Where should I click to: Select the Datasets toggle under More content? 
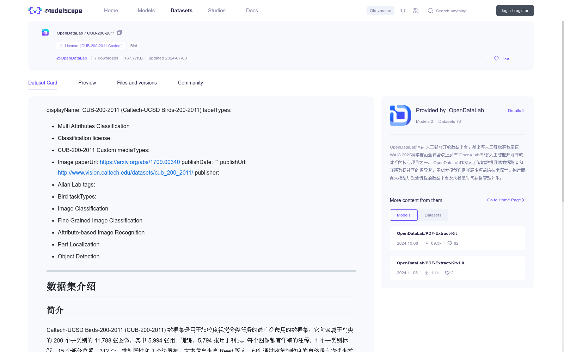tap(433, 215)
